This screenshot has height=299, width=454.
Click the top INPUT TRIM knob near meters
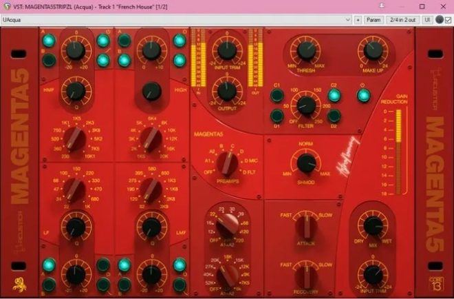pyautogui.click(x=227, y=50)
